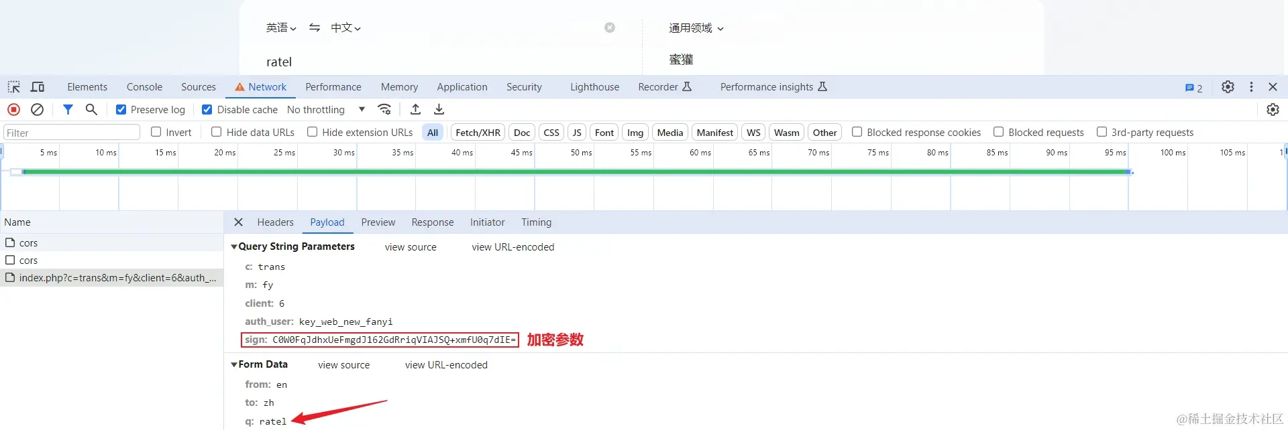The height and width of the screenshot is (430, 1288).
Task: Open DevTools settings gear
Action: (1228, 87)
